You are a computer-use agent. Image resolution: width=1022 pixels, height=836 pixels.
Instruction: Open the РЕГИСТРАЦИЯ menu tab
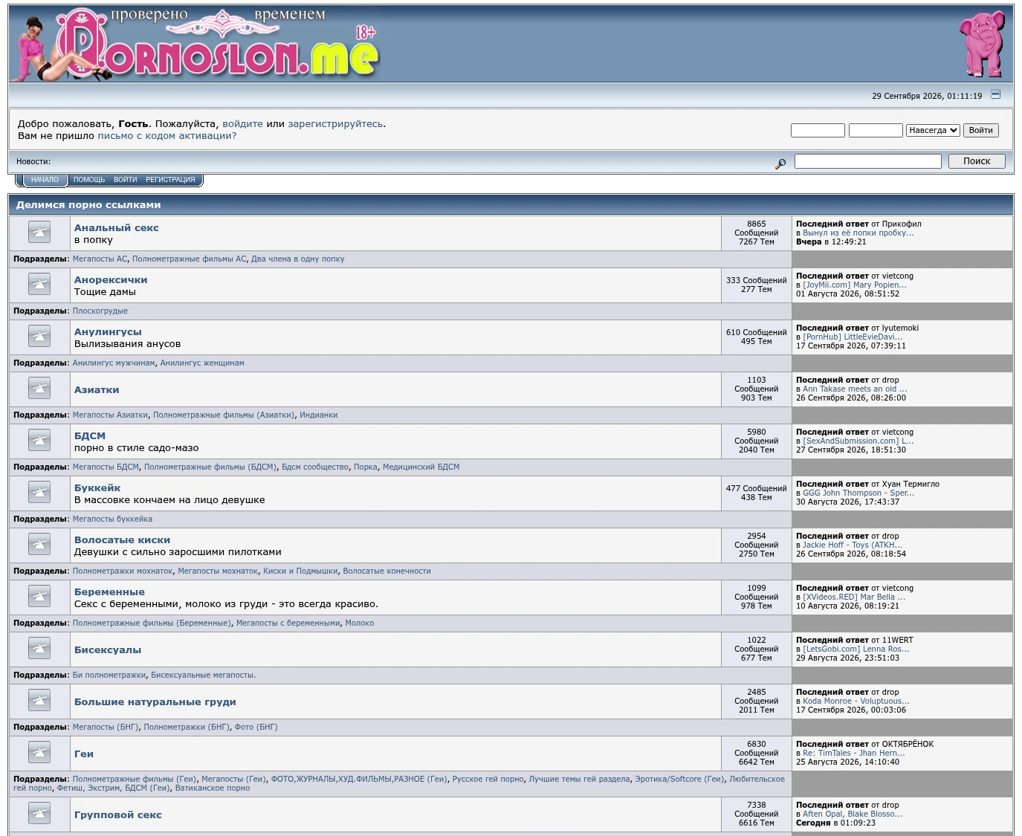pyautogui.click(x=170, y=180)
